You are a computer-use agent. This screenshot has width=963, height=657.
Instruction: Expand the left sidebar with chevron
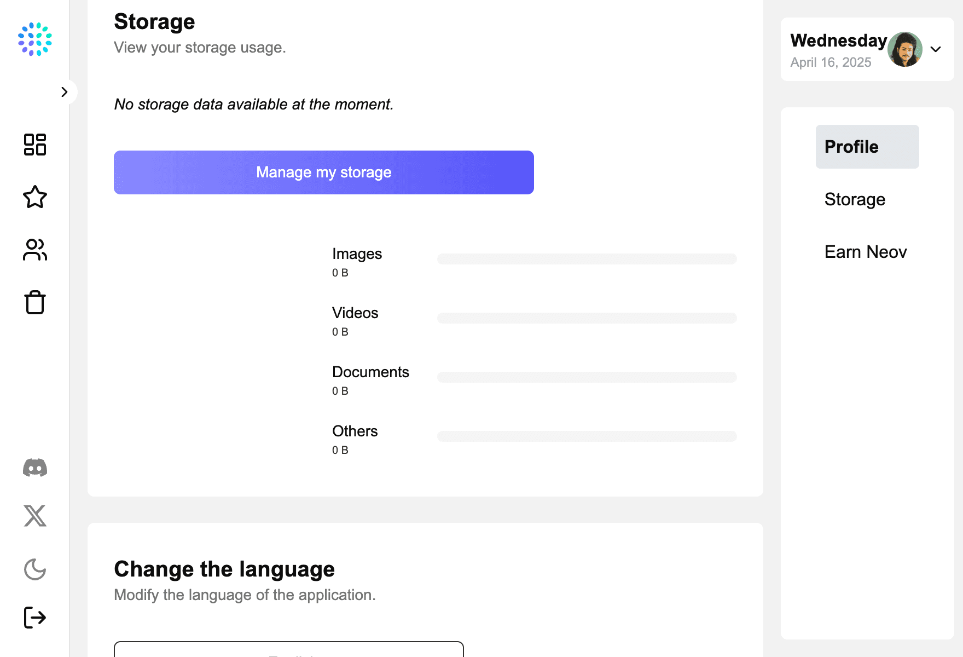(x=65, y=92)
